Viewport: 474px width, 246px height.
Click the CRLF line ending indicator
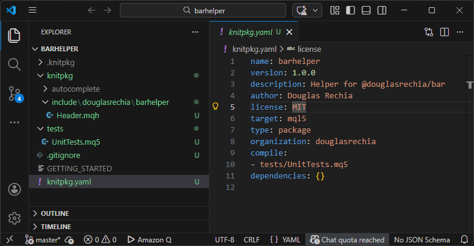pos(251,239)
